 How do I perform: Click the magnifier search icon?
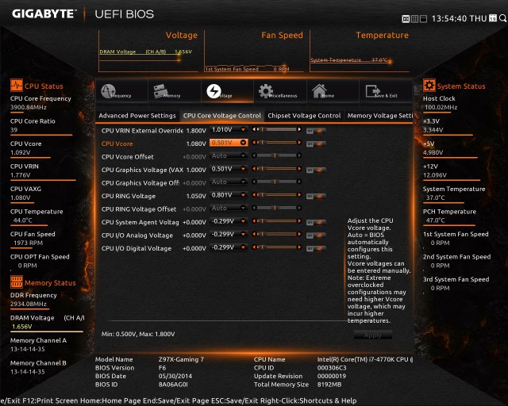coord(502,18)
